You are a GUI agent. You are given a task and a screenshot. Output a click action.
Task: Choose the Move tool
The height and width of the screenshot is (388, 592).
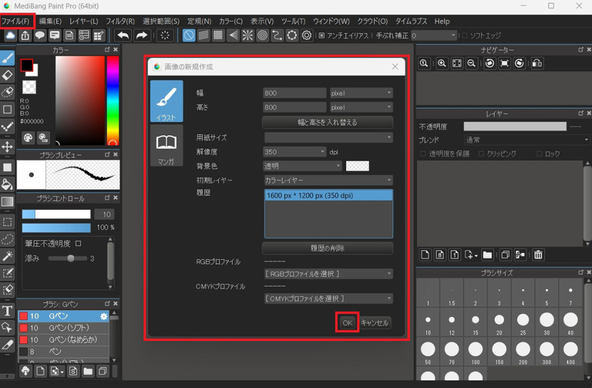[8, 147]
